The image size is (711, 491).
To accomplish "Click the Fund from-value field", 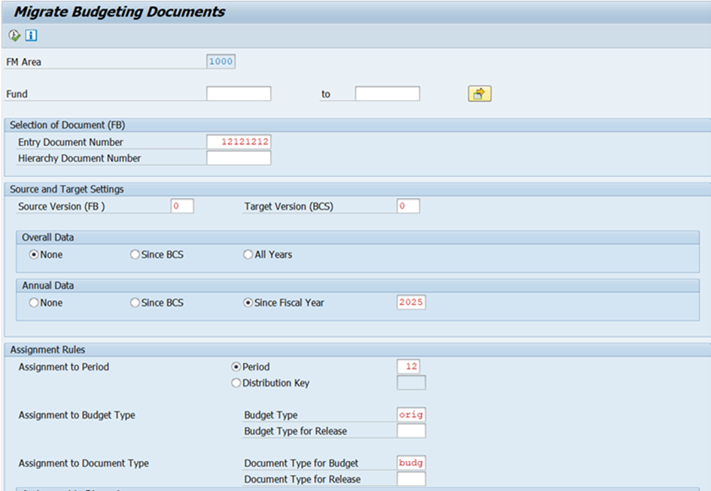I will (x=239, y=94).
